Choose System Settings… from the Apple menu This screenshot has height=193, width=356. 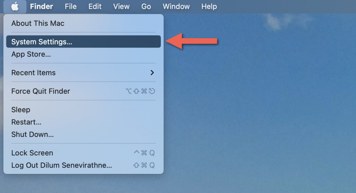coord(42,42)
